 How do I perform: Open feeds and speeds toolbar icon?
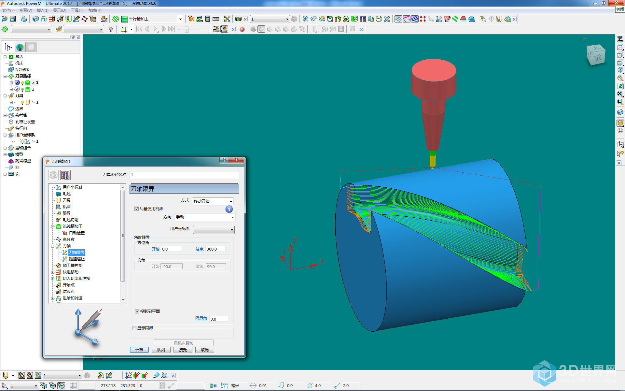tap(44, 19)
